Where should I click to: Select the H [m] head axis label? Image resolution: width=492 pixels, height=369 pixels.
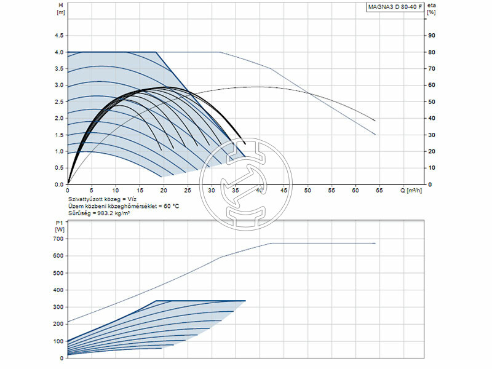point(60,9)
